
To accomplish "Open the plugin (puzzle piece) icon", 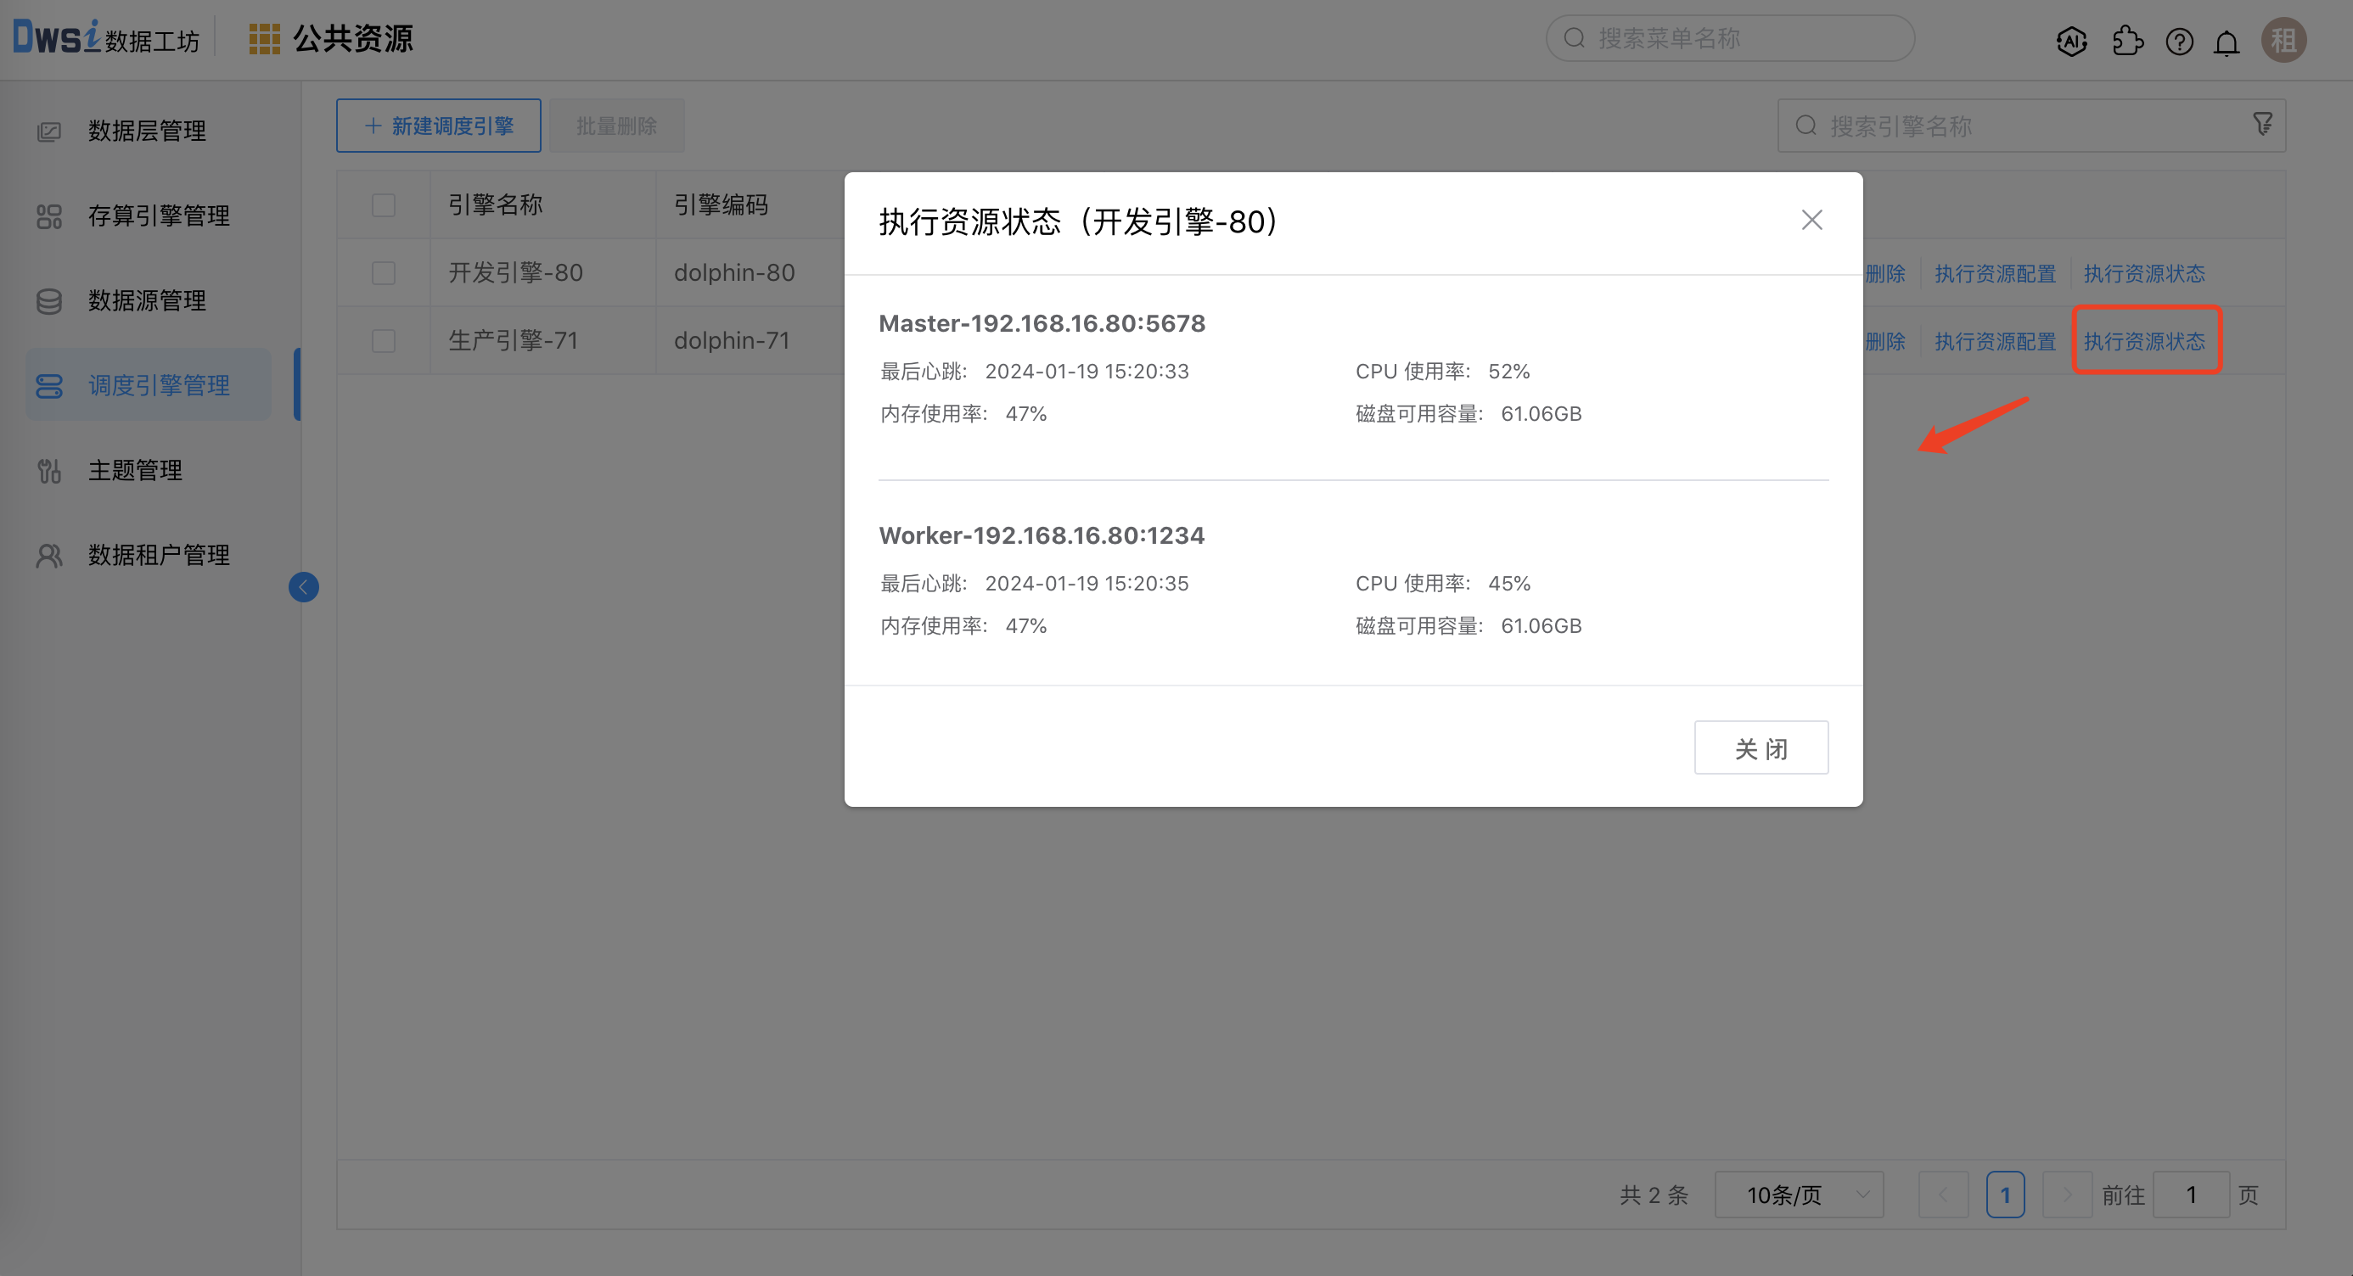I will point(2128,41).
